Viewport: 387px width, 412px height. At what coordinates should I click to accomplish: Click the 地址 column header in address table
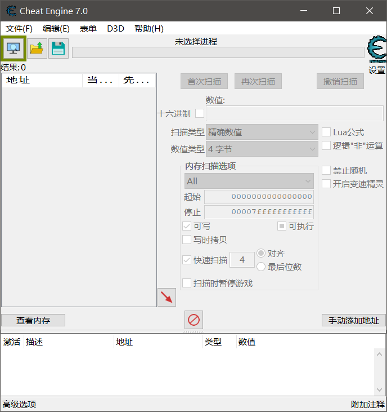tap(159, 342)
